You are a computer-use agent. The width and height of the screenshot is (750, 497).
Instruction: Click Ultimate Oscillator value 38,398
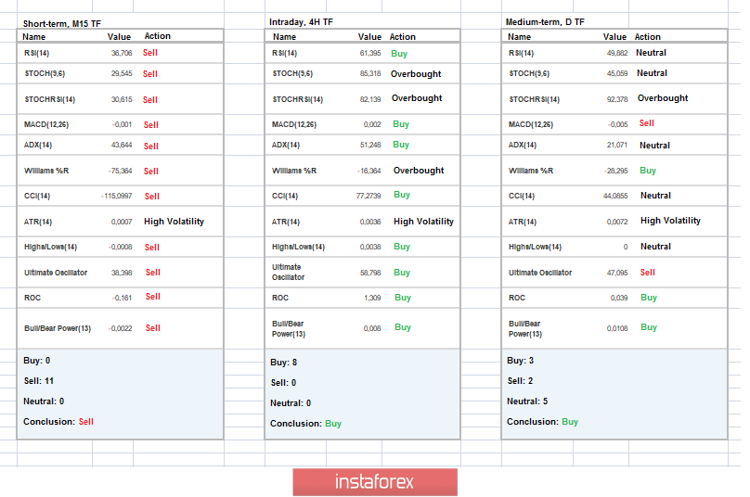[122, 273]
